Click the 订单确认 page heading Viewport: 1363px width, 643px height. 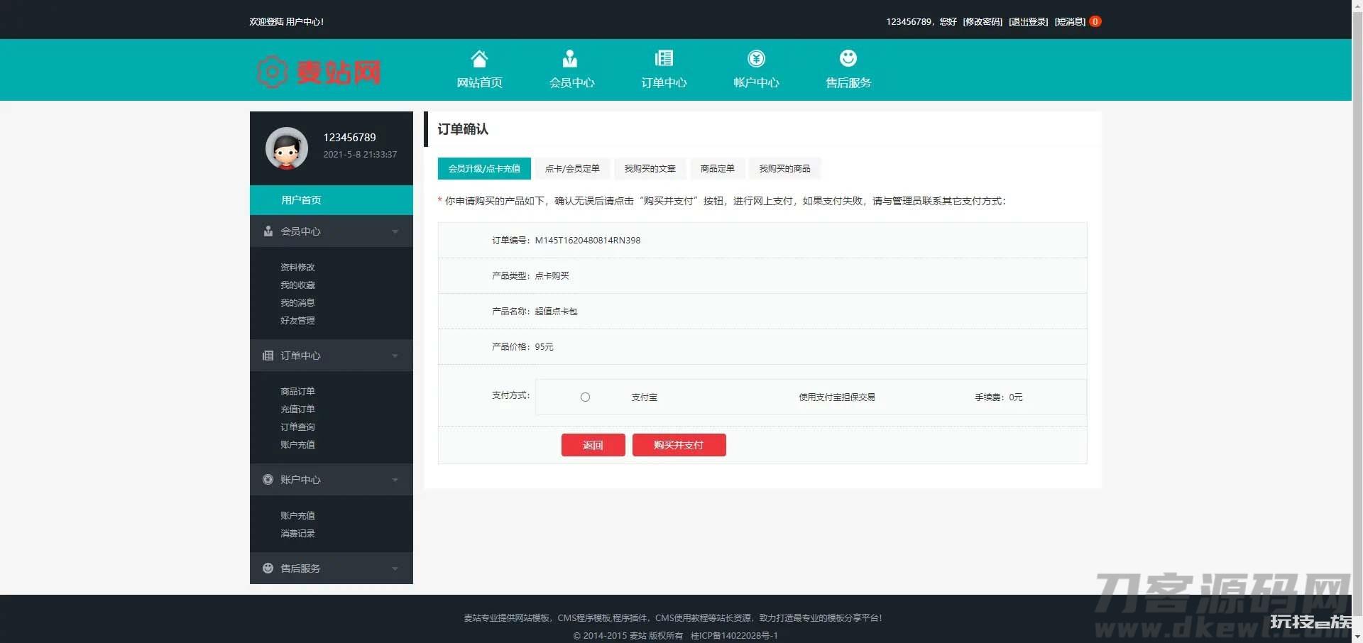click(463, 129)
